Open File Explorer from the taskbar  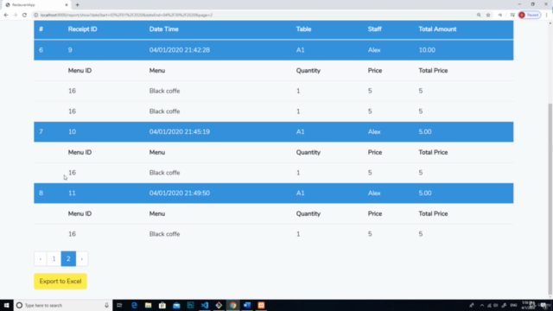tap(148, 305)
